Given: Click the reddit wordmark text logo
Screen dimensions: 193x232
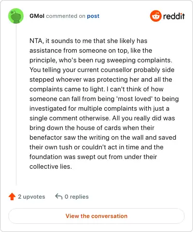Looking at the screenshot, I should click(174, 16).
